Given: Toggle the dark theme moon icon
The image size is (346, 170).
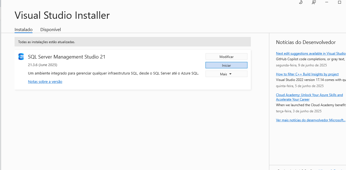Looking at the screenshot, I should tap(301, 2).
